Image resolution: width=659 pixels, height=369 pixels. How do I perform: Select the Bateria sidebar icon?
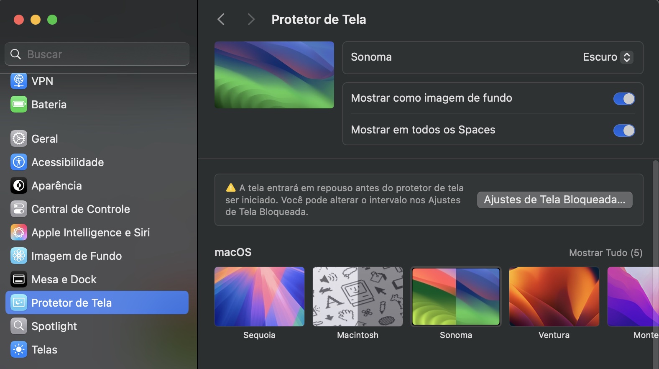(18, 104)
